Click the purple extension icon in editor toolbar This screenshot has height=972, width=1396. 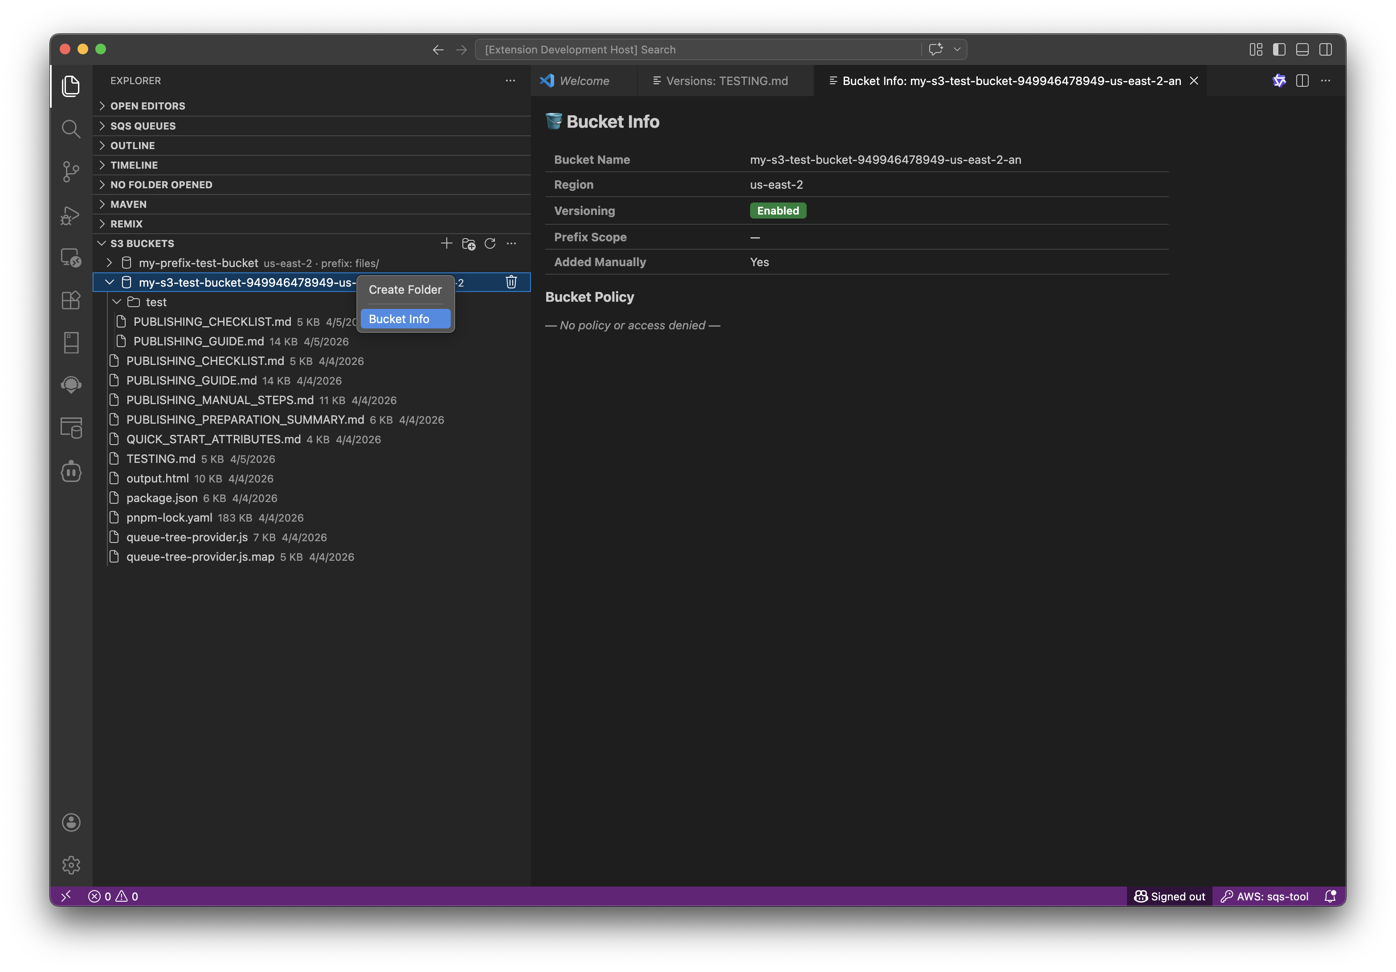pyautogui.click(x=1279, y=81)
